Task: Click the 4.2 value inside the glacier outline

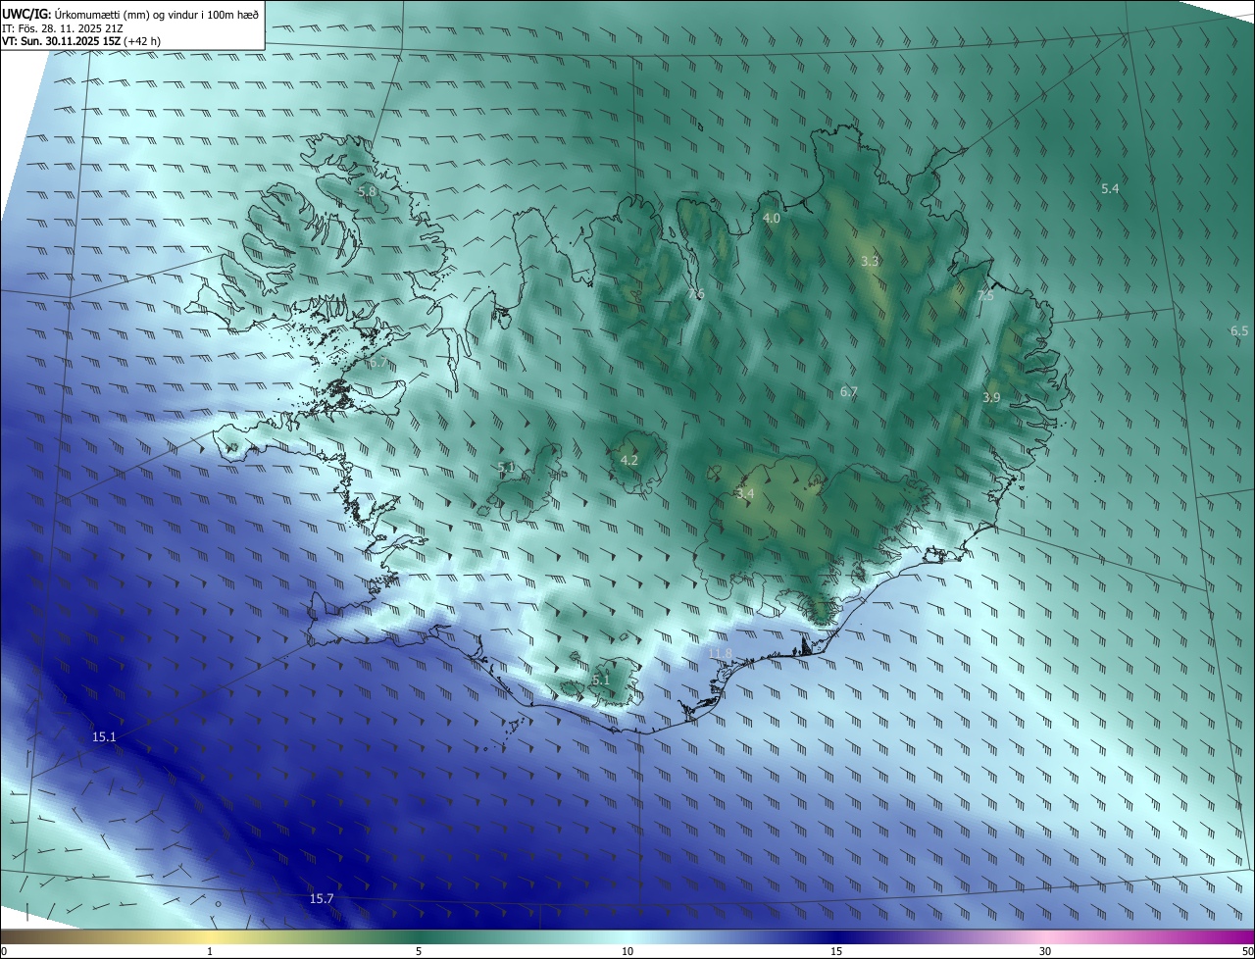Action: (x=629, y=460)
